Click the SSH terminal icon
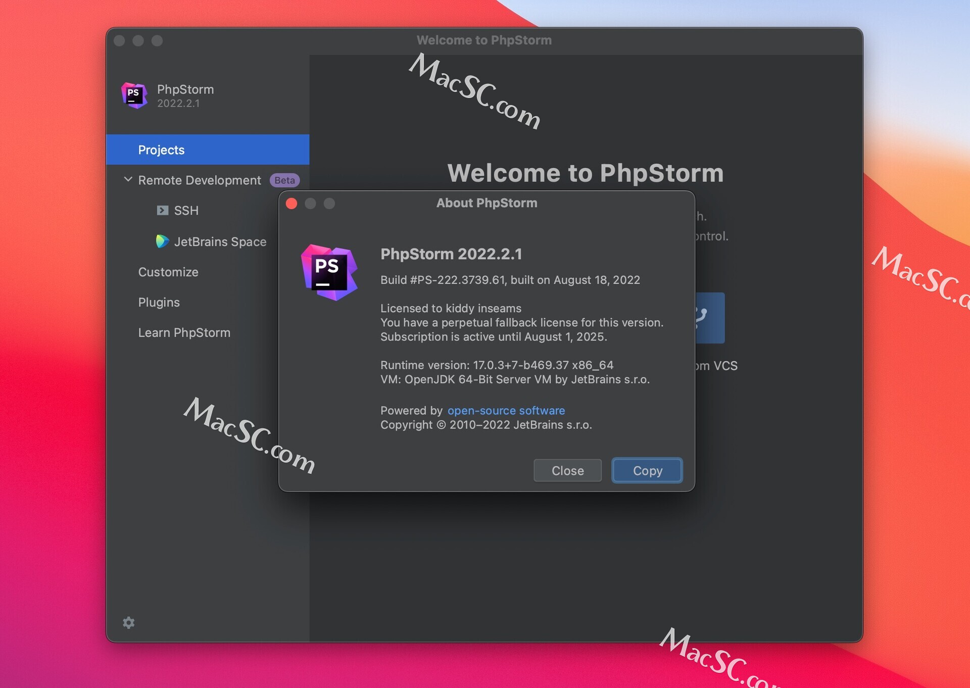 coord(162,211)
